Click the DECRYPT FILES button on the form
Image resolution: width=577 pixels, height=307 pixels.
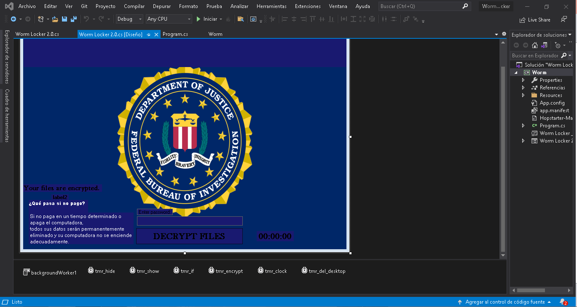pyautogui.click(x=189, y=236)
